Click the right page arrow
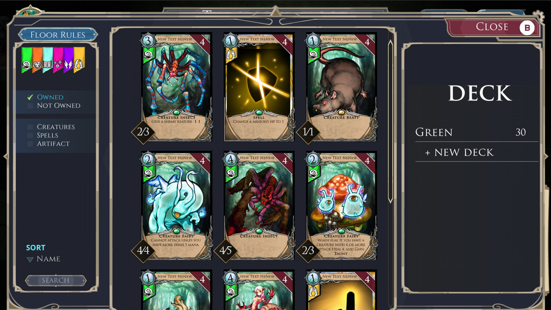The image size is (551, 310). pos(546,156)
